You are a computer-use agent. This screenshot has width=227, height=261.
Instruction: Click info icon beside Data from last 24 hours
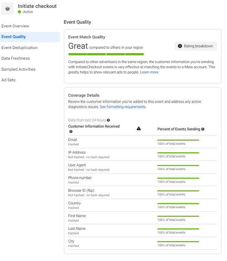[109, 120]
